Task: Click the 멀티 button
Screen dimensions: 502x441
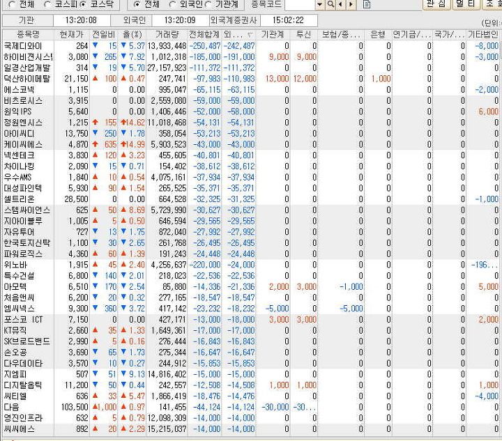Action: (466, 4)
